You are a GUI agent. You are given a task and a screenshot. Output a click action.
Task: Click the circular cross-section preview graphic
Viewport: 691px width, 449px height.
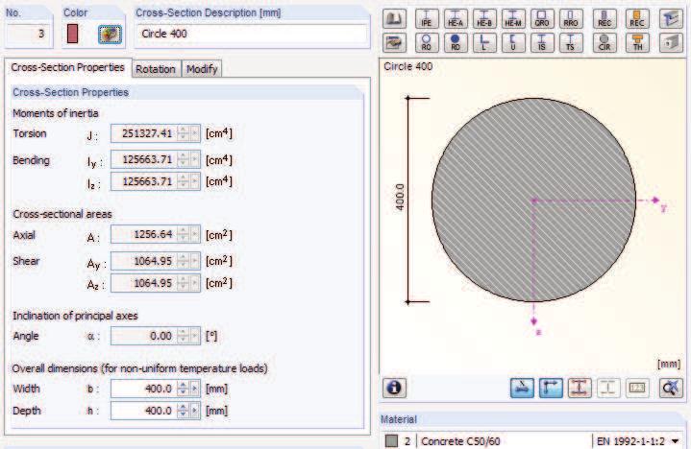coord(533,201)
